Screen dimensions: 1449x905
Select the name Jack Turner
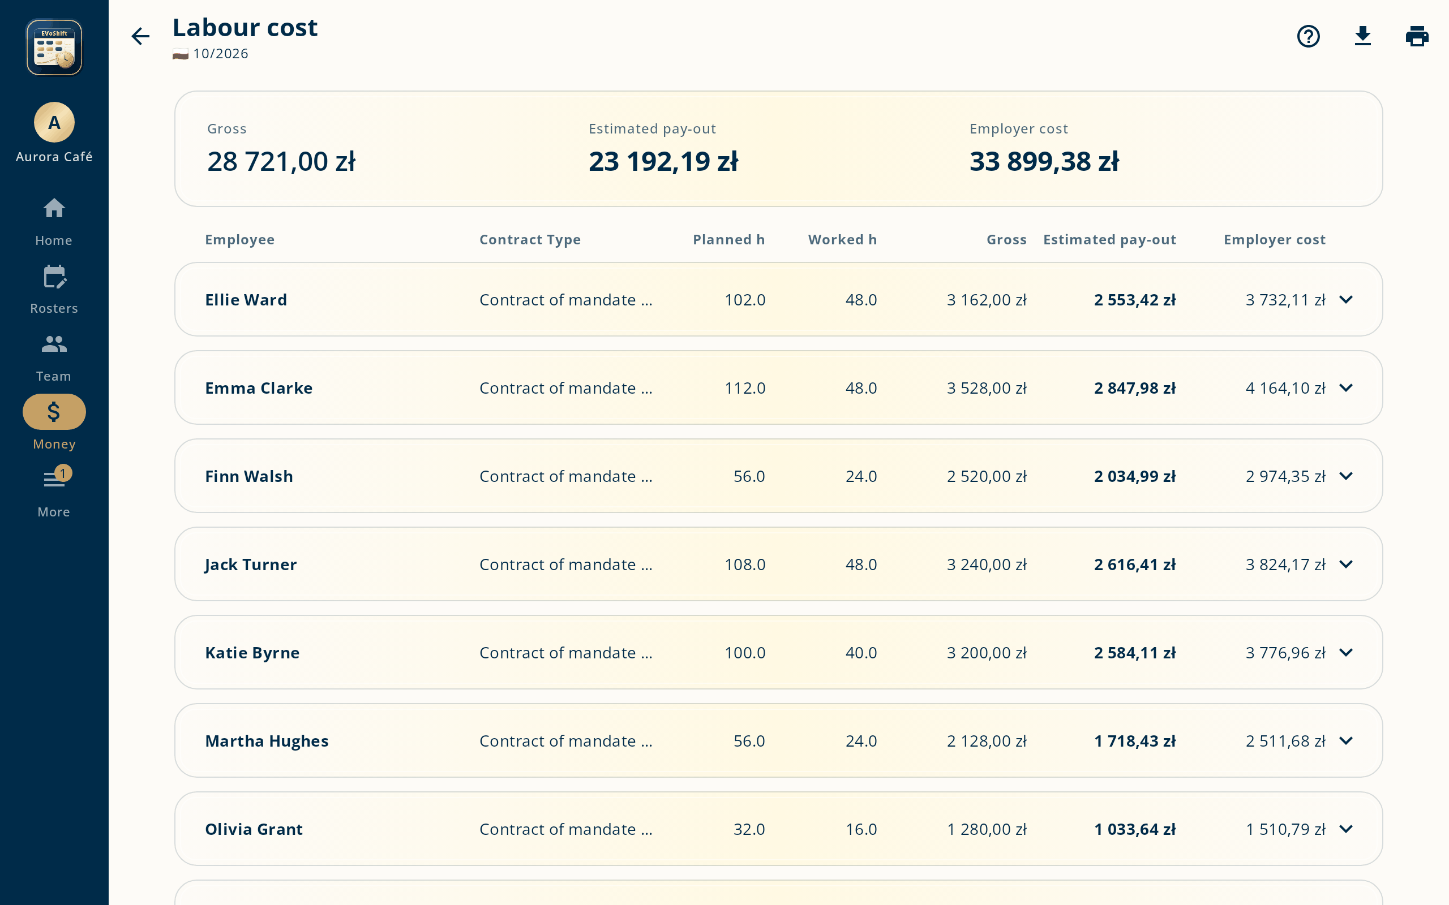(x=250, y=564)
